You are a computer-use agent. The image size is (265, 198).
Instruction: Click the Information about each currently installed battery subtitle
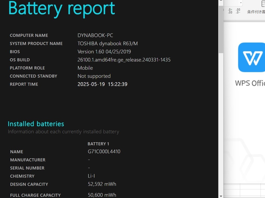[64, 132]
